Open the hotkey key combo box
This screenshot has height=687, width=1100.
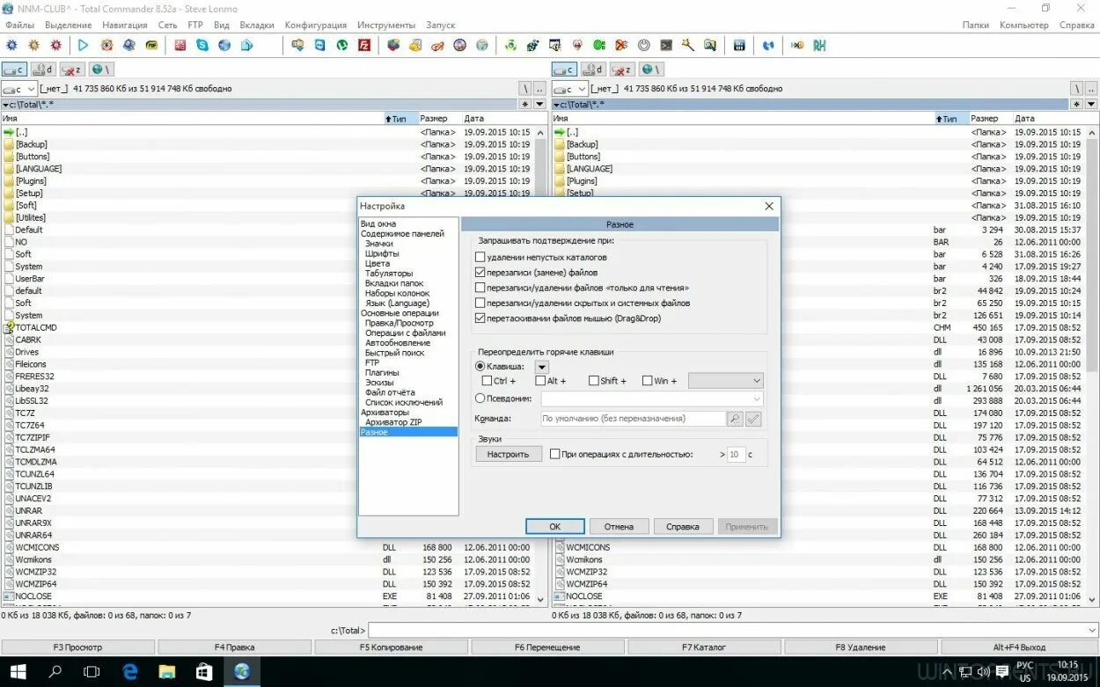(x=725, y=381)
